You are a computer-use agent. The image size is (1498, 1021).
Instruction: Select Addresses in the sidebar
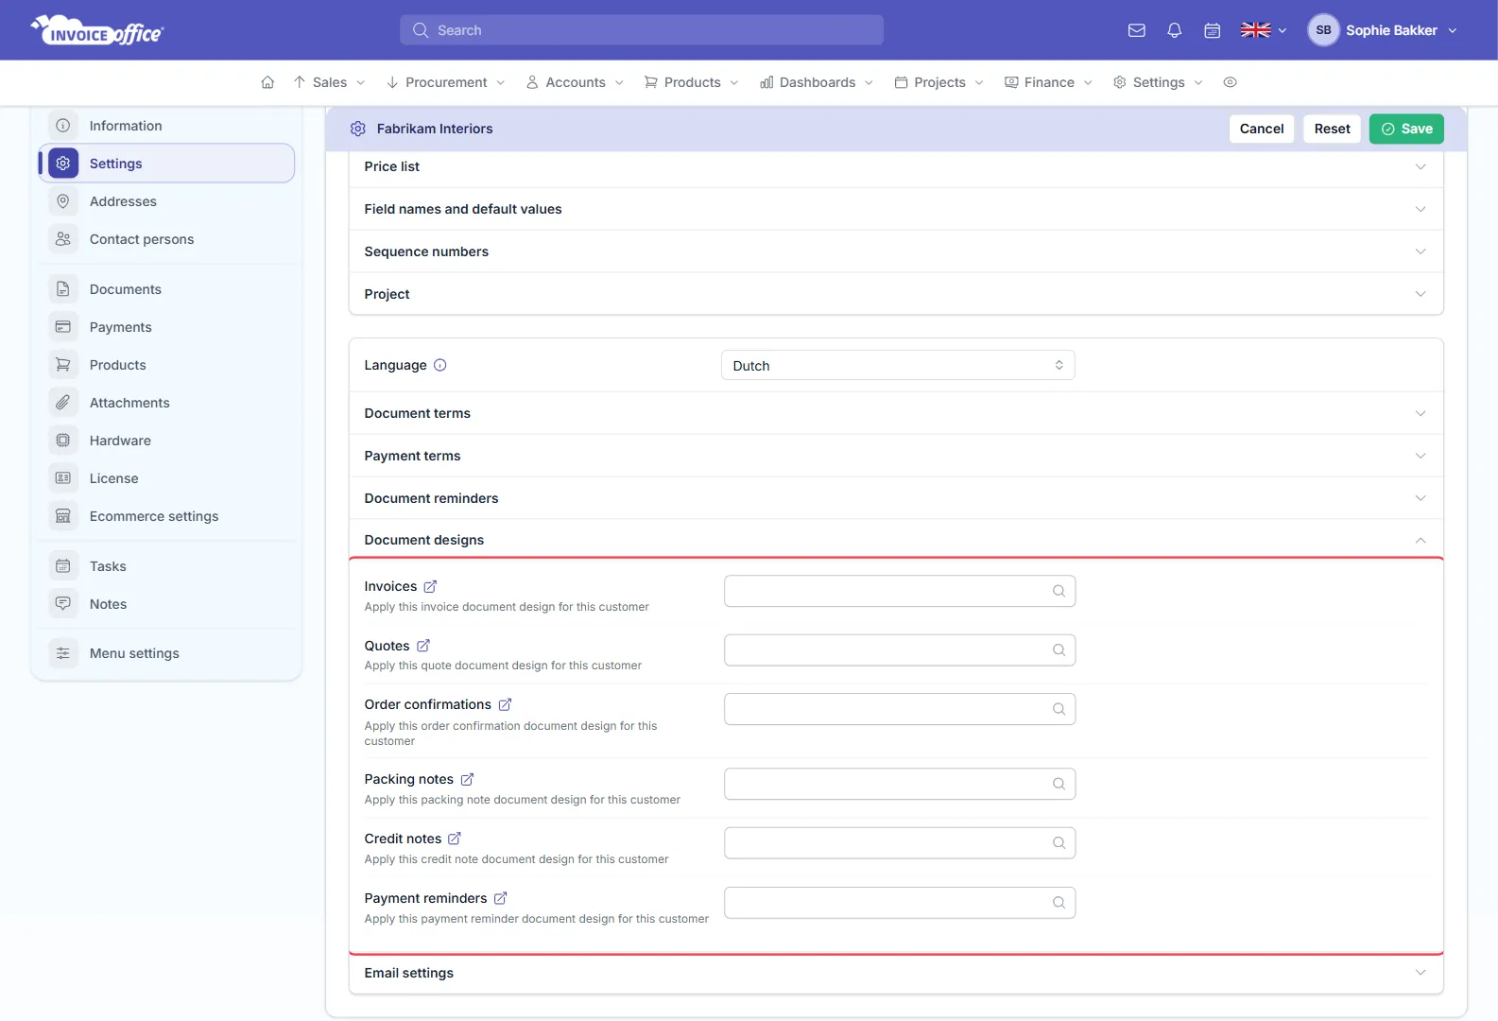tap(166, 201)
